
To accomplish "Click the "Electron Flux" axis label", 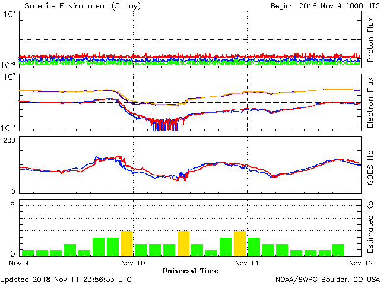I will coord(370,103).
